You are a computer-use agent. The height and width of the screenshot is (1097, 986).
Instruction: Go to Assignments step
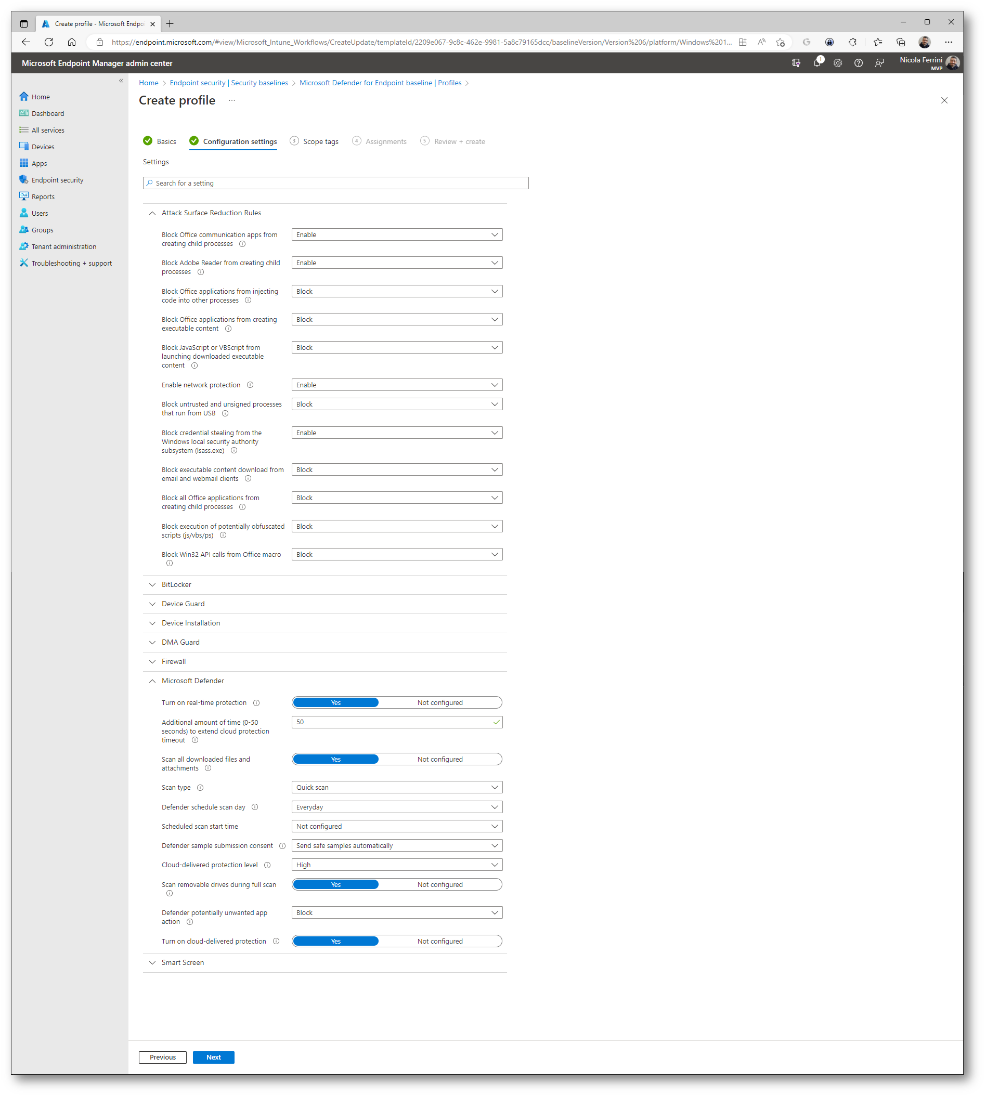click(380, 141)
